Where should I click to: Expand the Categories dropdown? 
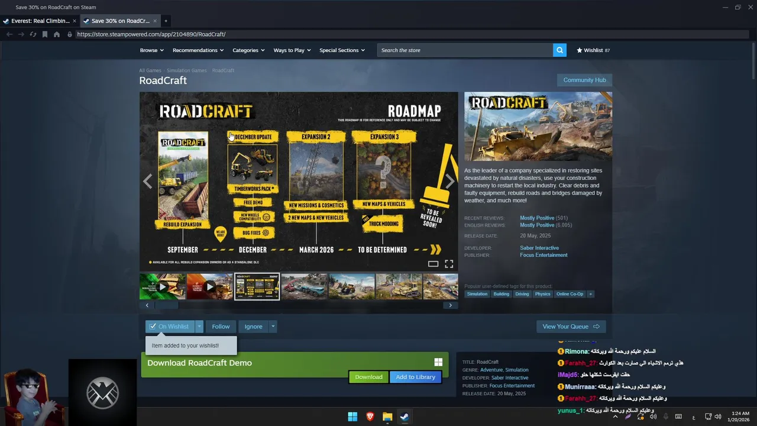(248, 50)
